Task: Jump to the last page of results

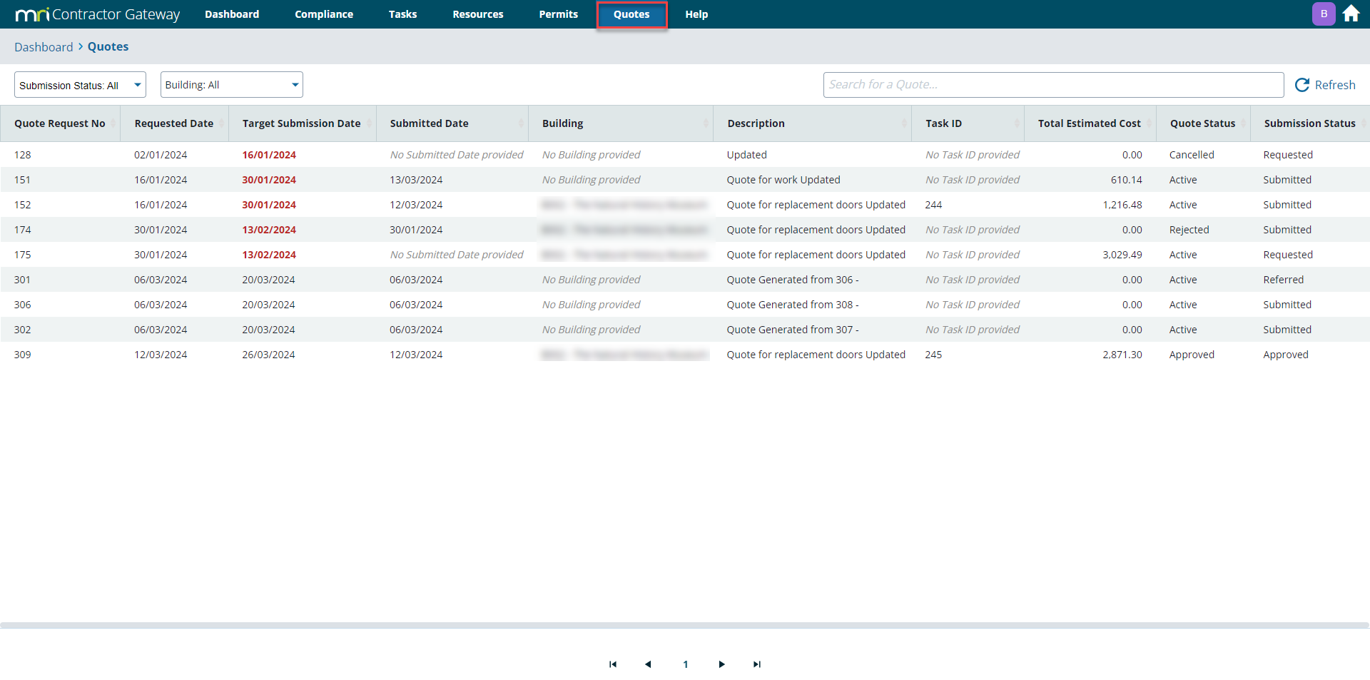Action: click(757, 664)
